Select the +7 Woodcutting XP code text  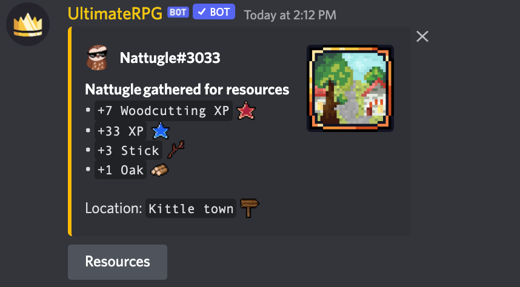[x=164, y=111]
